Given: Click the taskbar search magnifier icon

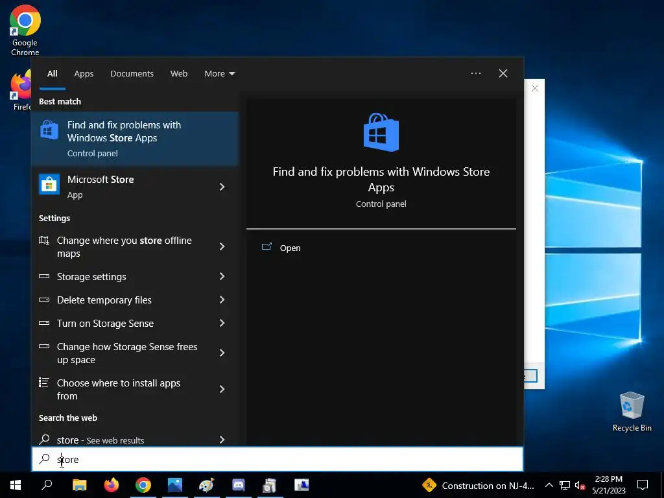Looking at the screenshot, I should pos(47,485).
